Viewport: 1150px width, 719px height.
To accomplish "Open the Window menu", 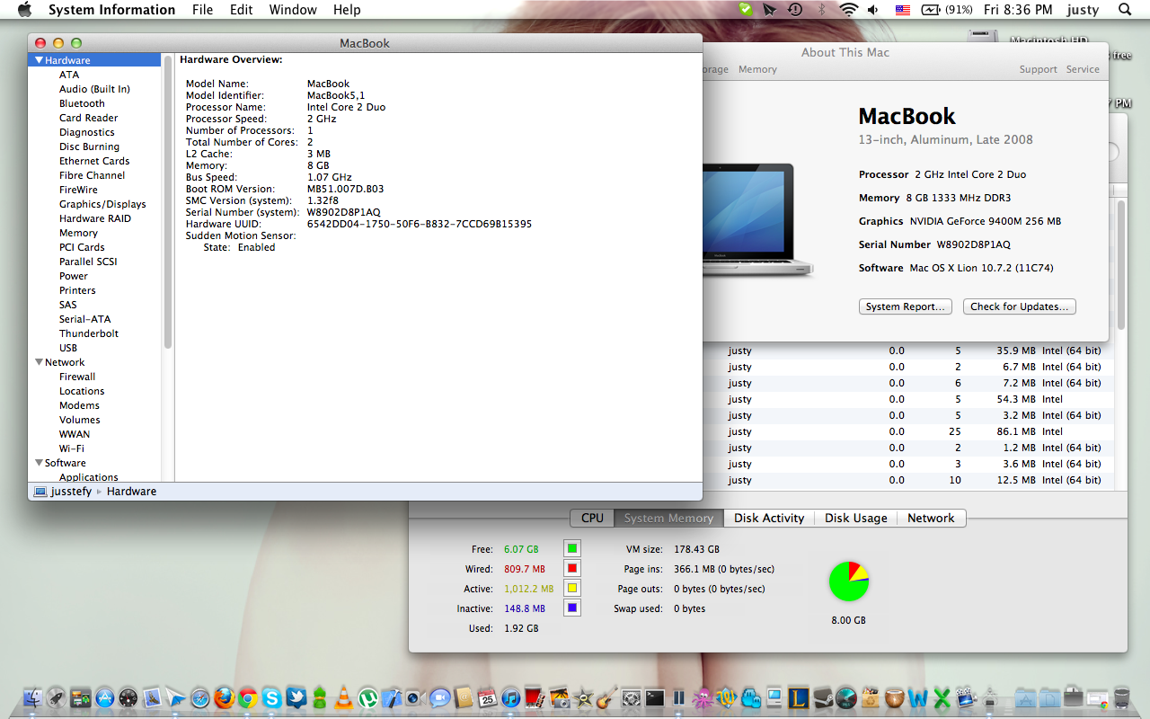I will (x=293, y=10).
